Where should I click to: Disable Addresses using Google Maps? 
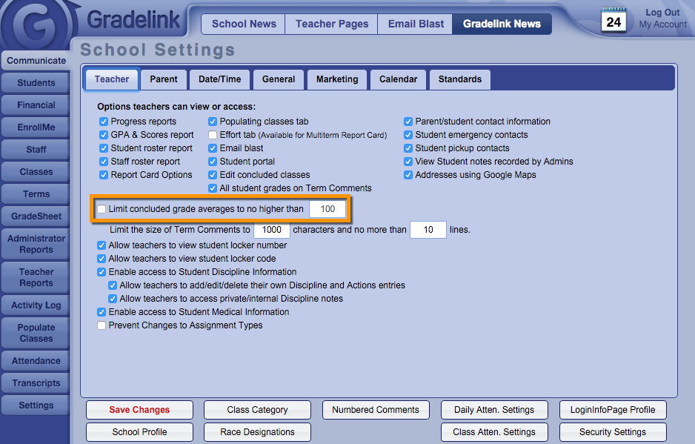pos(408,175)
